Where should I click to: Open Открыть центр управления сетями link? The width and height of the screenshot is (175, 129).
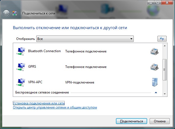(x=55, y=107)
